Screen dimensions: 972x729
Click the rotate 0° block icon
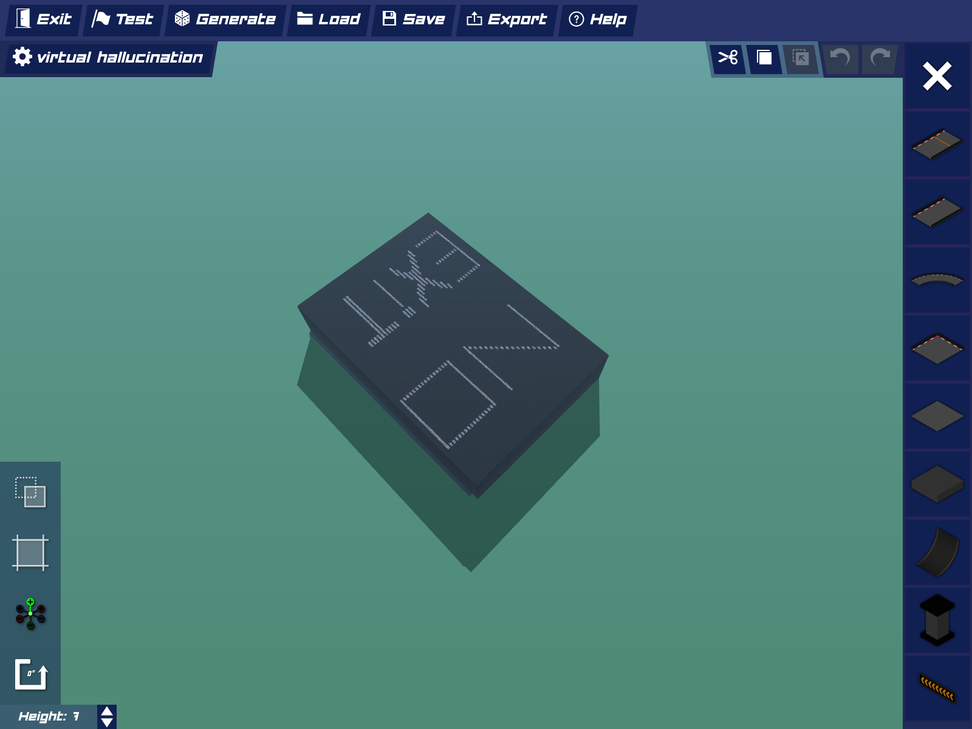click(x=30, y=674)
